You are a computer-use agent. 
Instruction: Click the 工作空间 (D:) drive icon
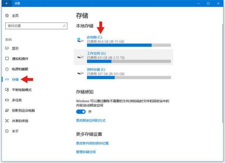click(80, 57)
